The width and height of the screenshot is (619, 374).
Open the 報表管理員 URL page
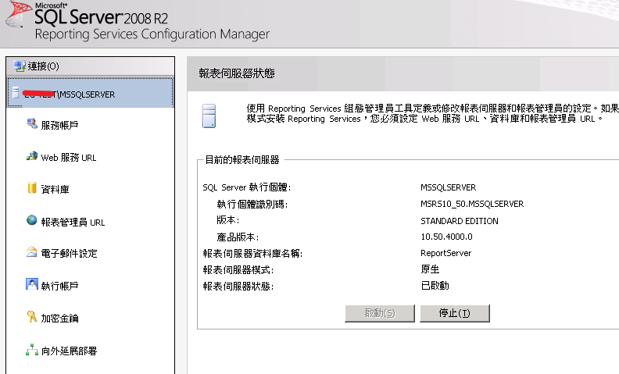73,222
